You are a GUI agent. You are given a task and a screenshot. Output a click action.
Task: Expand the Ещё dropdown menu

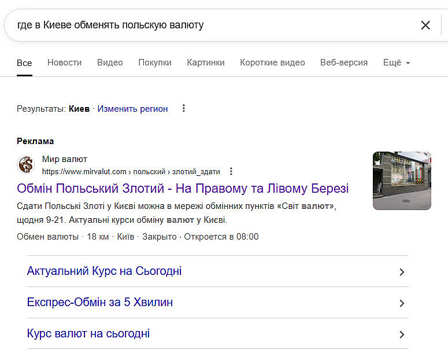tap(397, 62)
